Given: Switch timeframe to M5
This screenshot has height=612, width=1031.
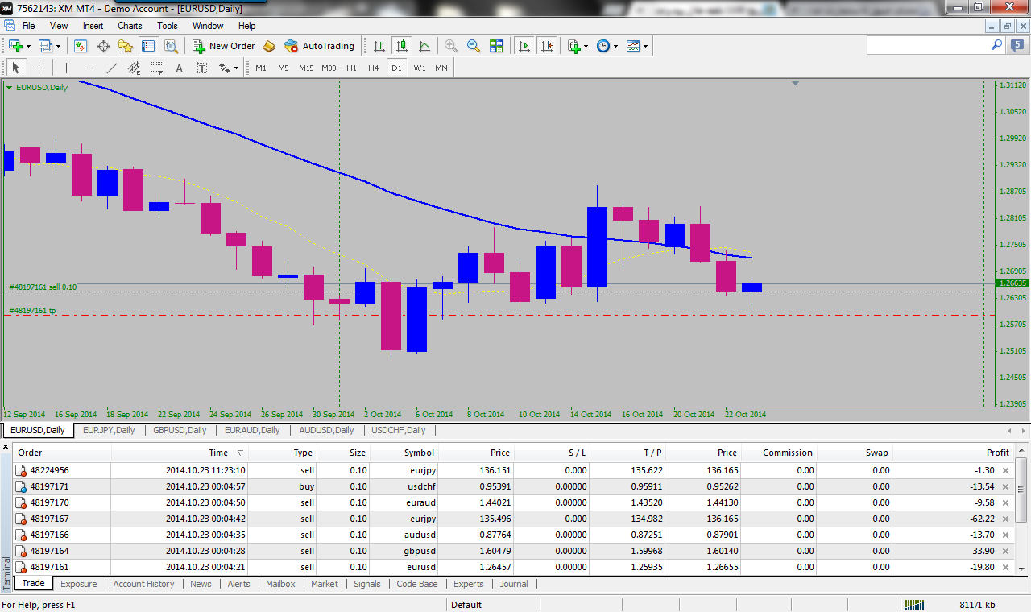Looking at the screenshot, I should [x=284, y=68].
